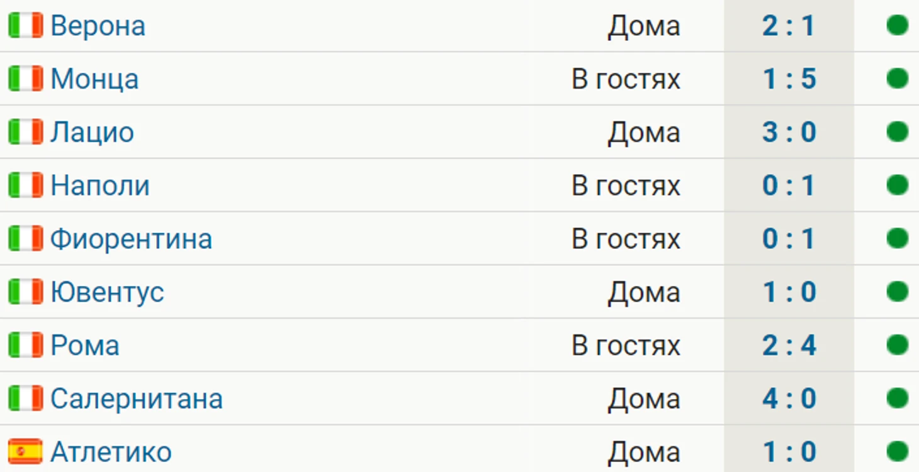This screenshot has width=919, height=472.
Task: Open the Ювентус team link
Action: click(107, 292)
